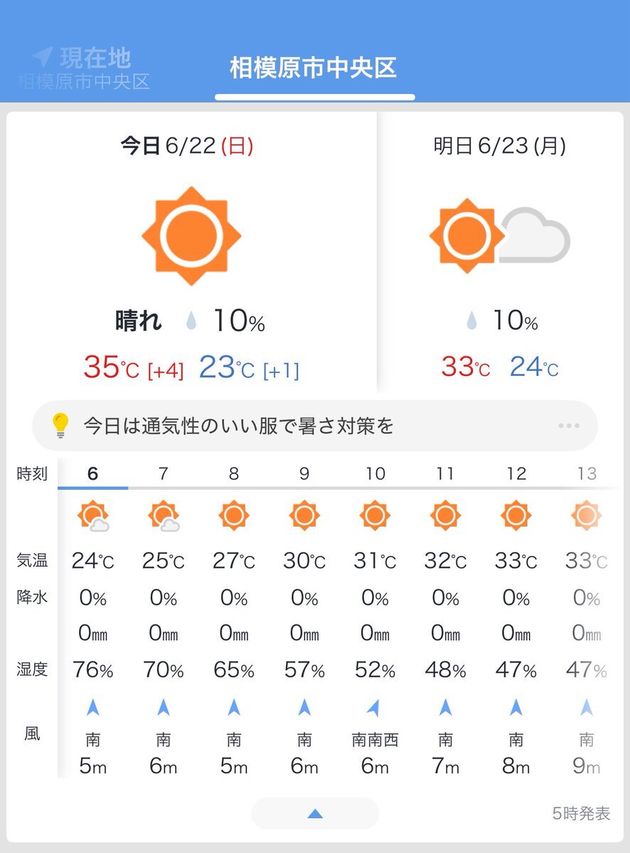Collapse hourly forecast with up-arrow button

tap(315, 813)
